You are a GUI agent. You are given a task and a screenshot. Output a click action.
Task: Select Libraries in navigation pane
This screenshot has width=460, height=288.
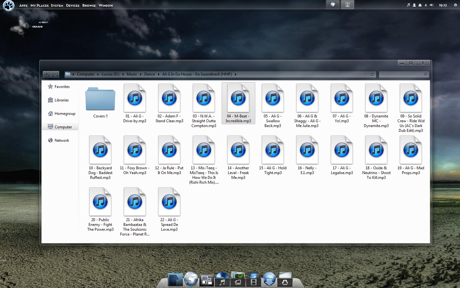coord(60,100)
